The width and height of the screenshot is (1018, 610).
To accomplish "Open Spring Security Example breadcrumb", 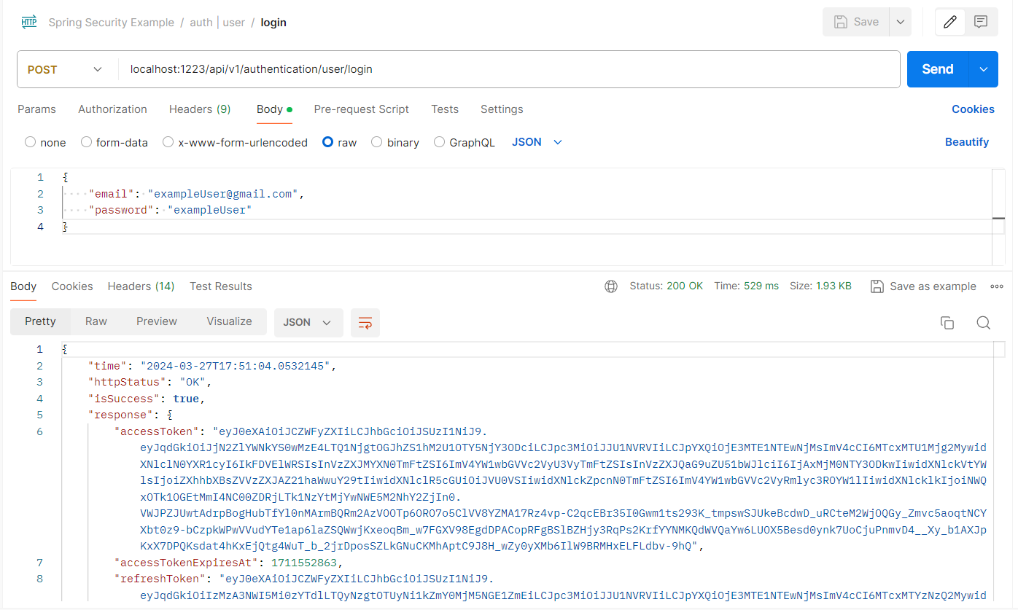I will (x=111, y=23).
